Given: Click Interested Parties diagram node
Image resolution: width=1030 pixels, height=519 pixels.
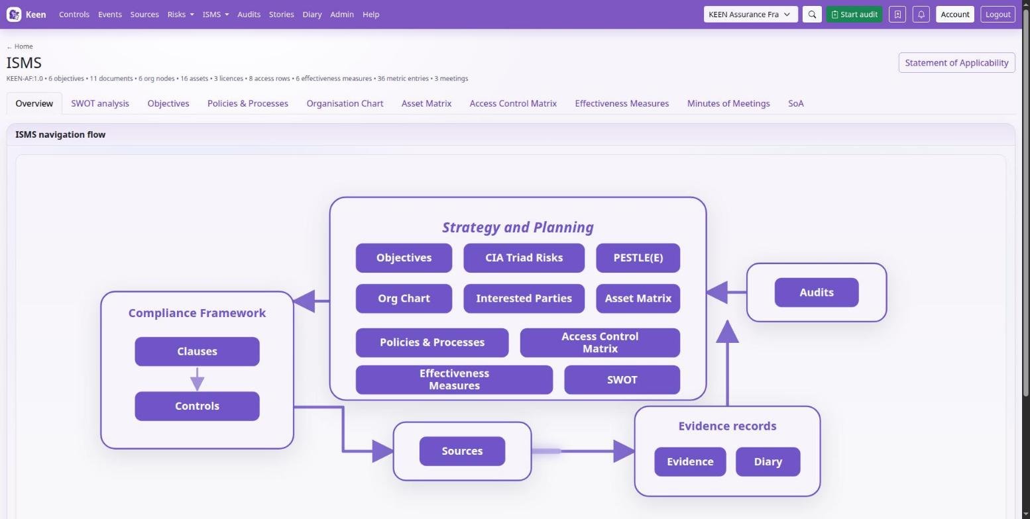Looking at the screenshot, I should [x=524, y=299].
